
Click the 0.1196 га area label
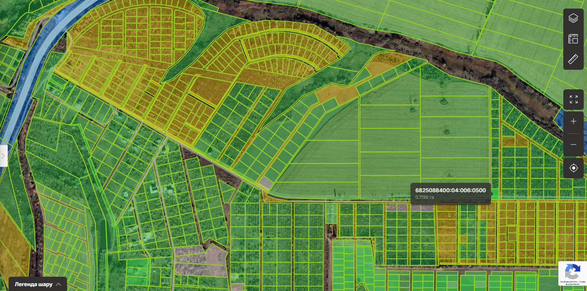coord(424,198)
